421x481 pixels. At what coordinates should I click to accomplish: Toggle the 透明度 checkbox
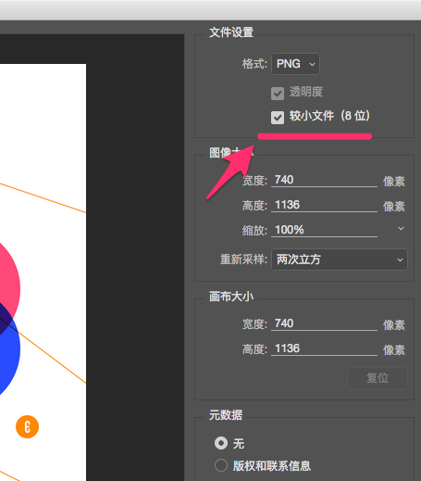[x=278, y=93]
